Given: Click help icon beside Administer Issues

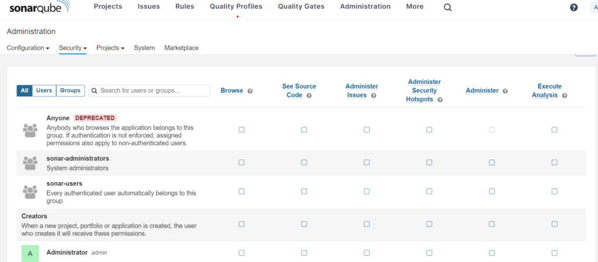Looking at the screenshot, I should (373, 95).
